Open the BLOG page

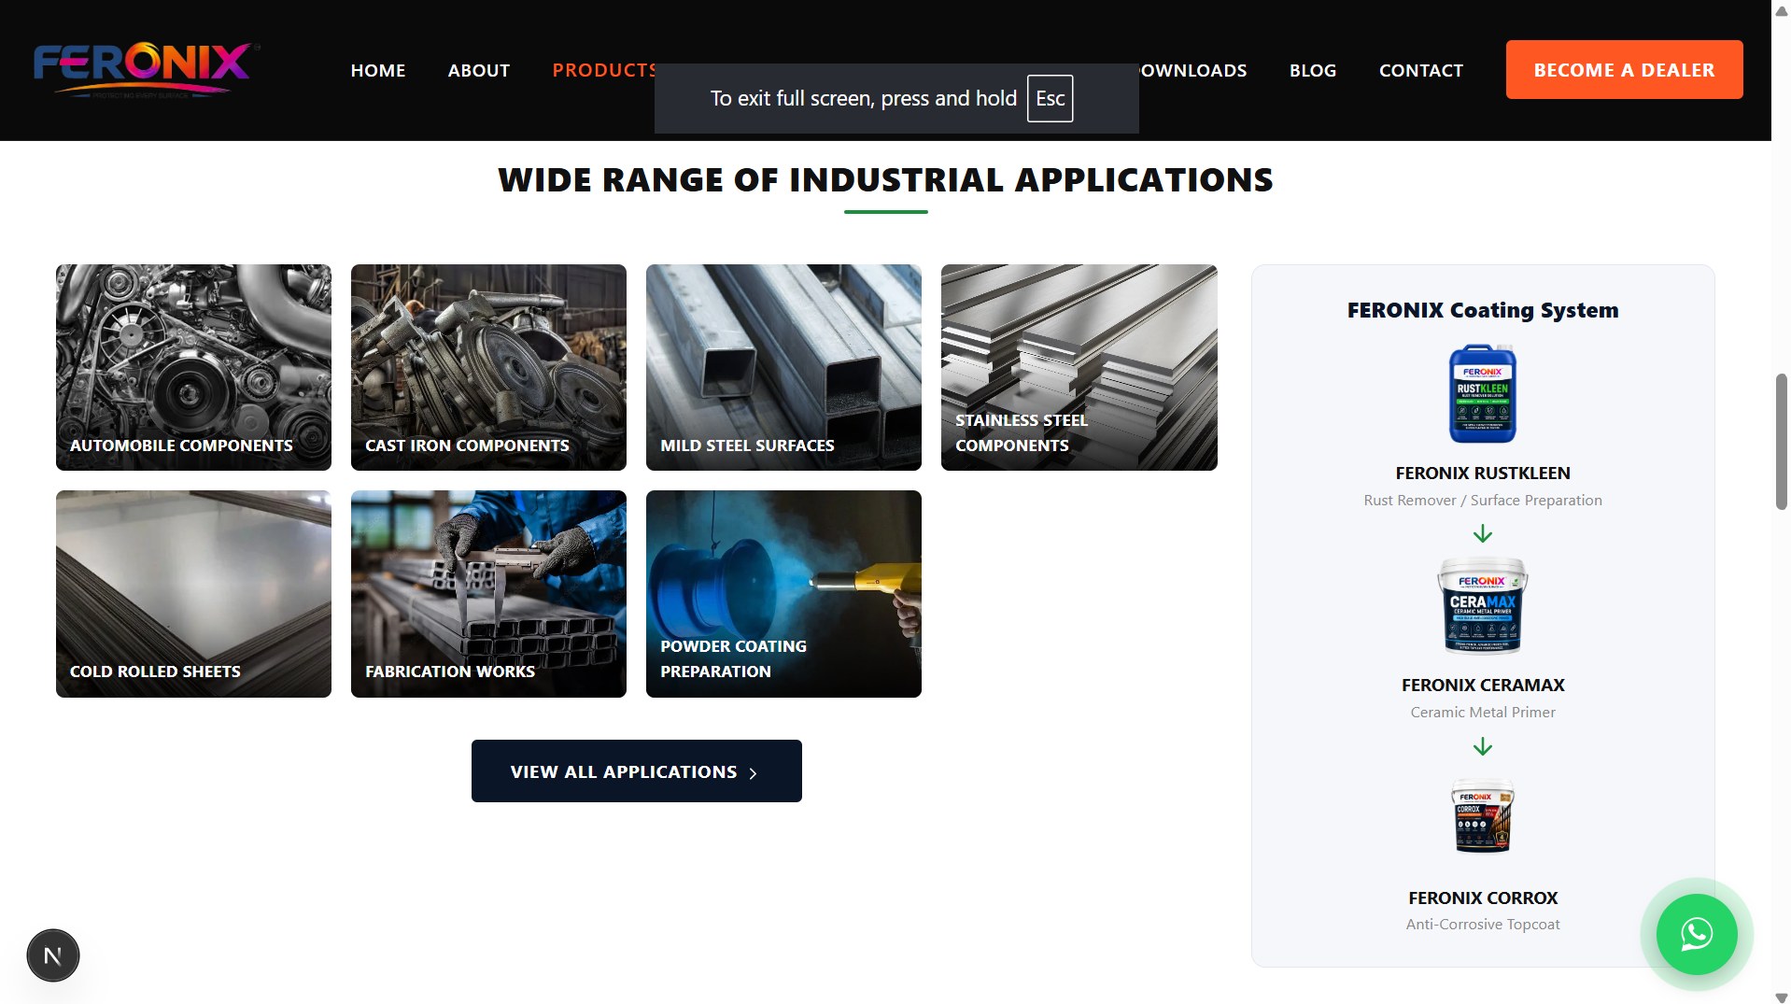[1313, 70]
